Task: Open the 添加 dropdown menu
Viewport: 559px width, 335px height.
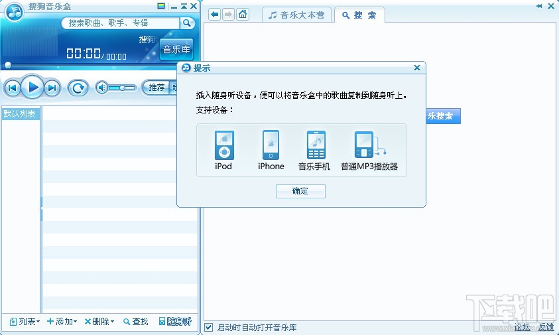Action: tap(62, 322)
